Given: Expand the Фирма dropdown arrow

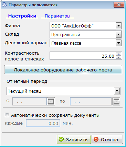Looking at the screenshot, I should (118, 26).
